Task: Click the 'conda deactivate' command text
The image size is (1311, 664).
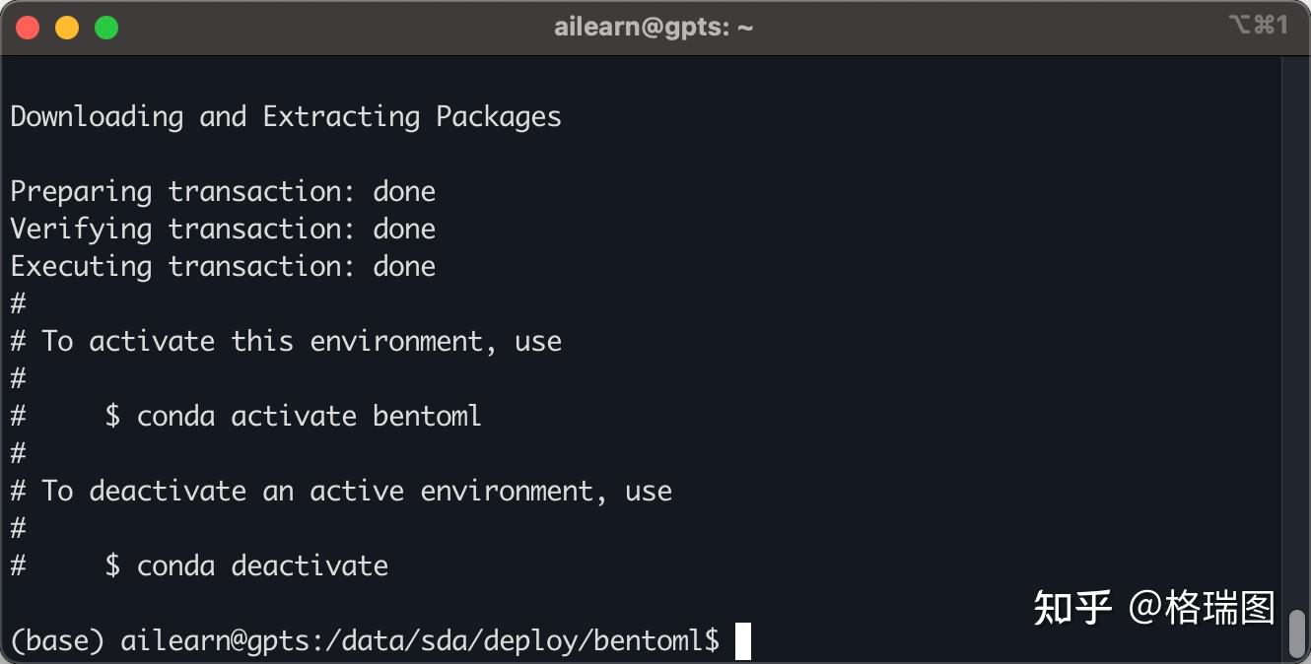Action: tap(262, 565)
